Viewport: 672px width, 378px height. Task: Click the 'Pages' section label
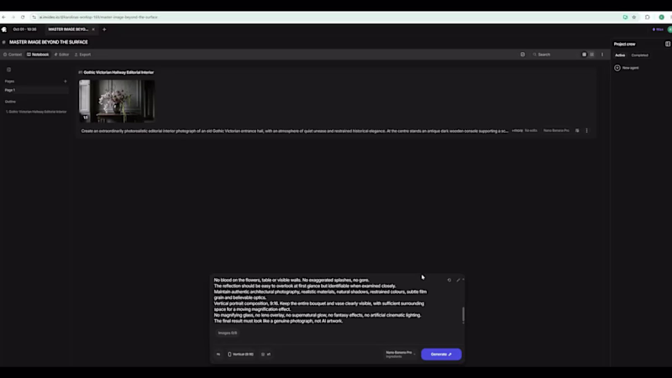coord(9,81)
